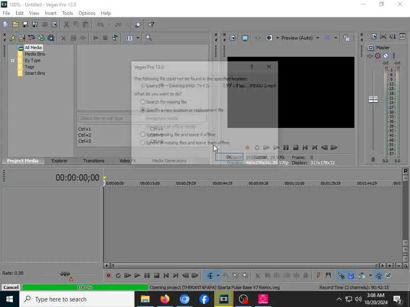The image size is (410, 307).
Task: Open the Insert menu
Action: pyautogui.click(x=50, y=13)
